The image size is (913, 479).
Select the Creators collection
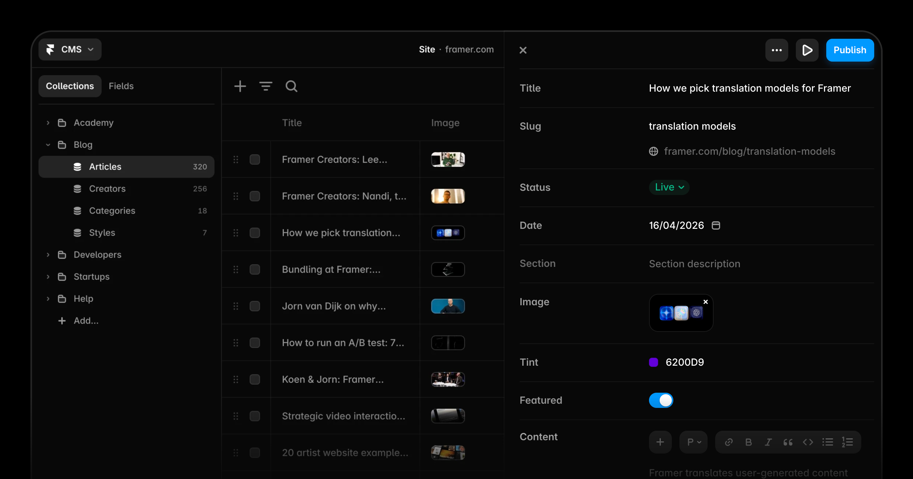point(127,189)
